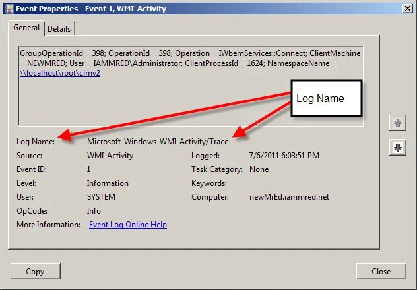Click the Close button
Viewport: 417px width, 290px height.
coord(381,271)
